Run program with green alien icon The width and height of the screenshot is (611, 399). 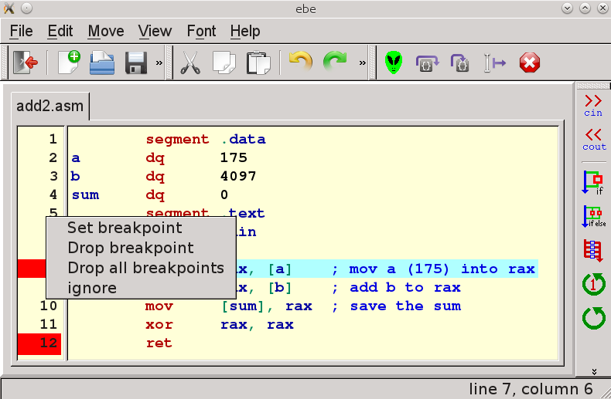[x=394, y=63]
